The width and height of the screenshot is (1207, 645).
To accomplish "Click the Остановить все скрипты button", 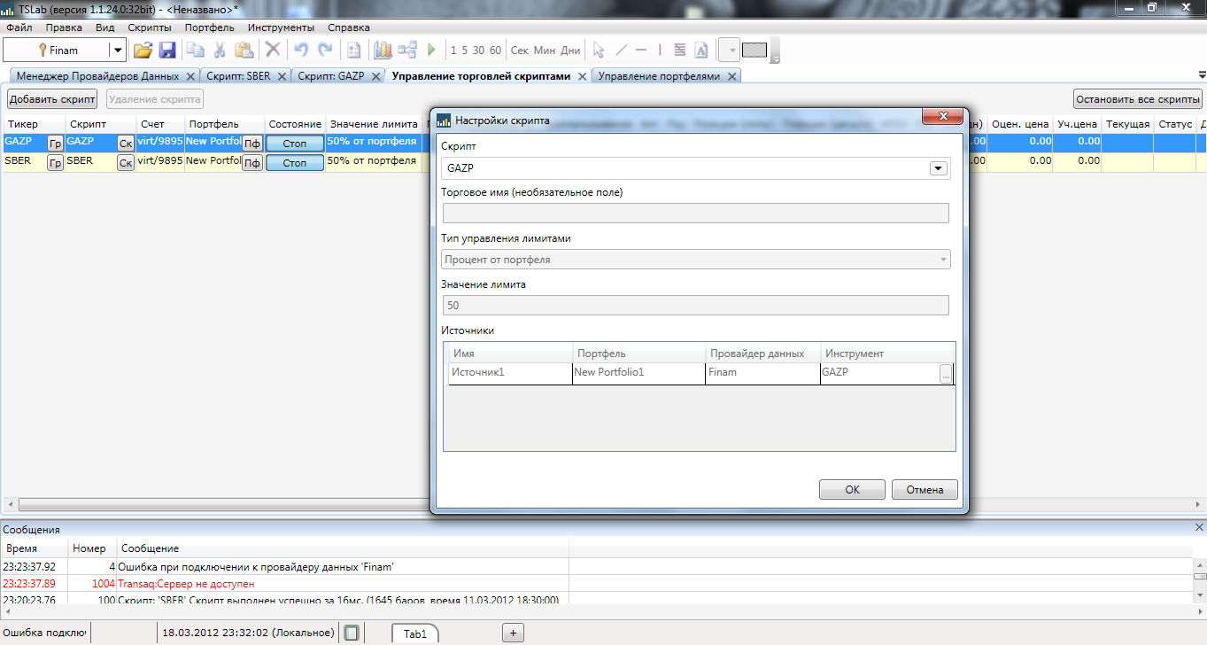I will [1137, 99].
